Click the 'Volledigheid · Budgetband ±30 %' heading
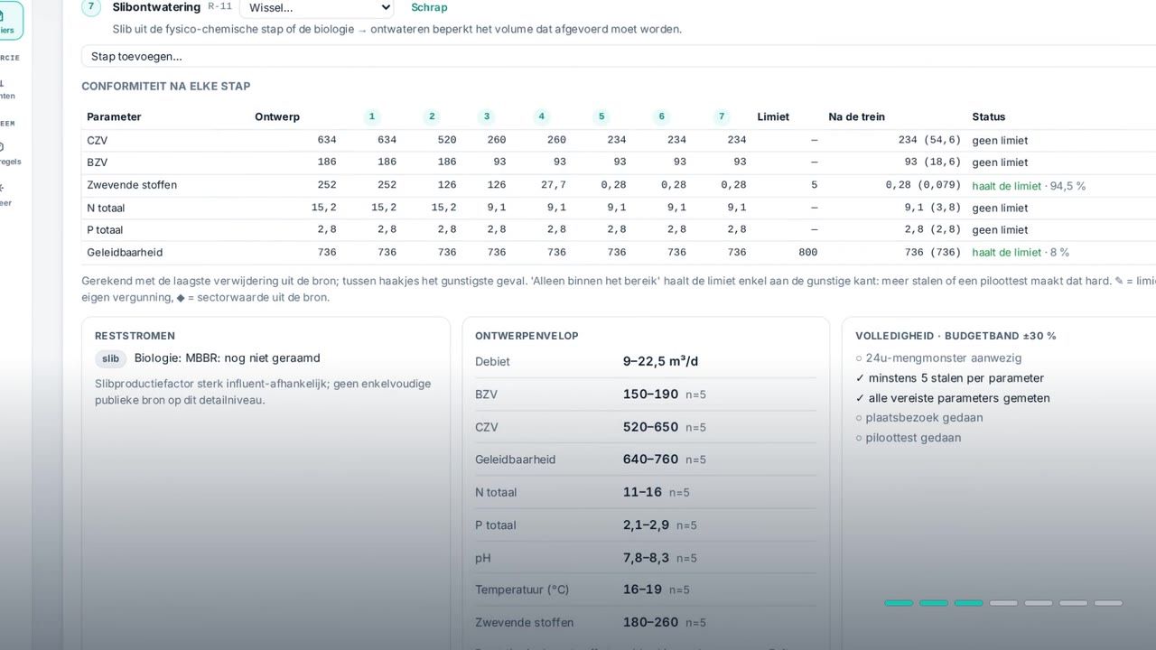The image size is (1156, 650). coord(956,336)
